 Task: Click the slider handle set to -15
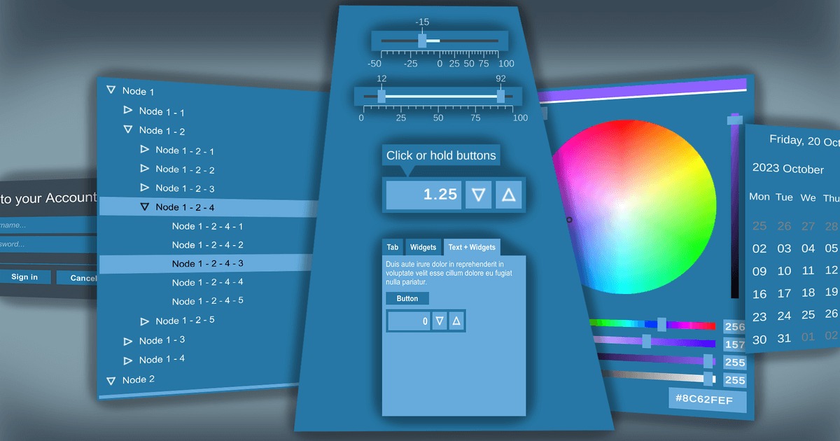[x=422, y=40]
